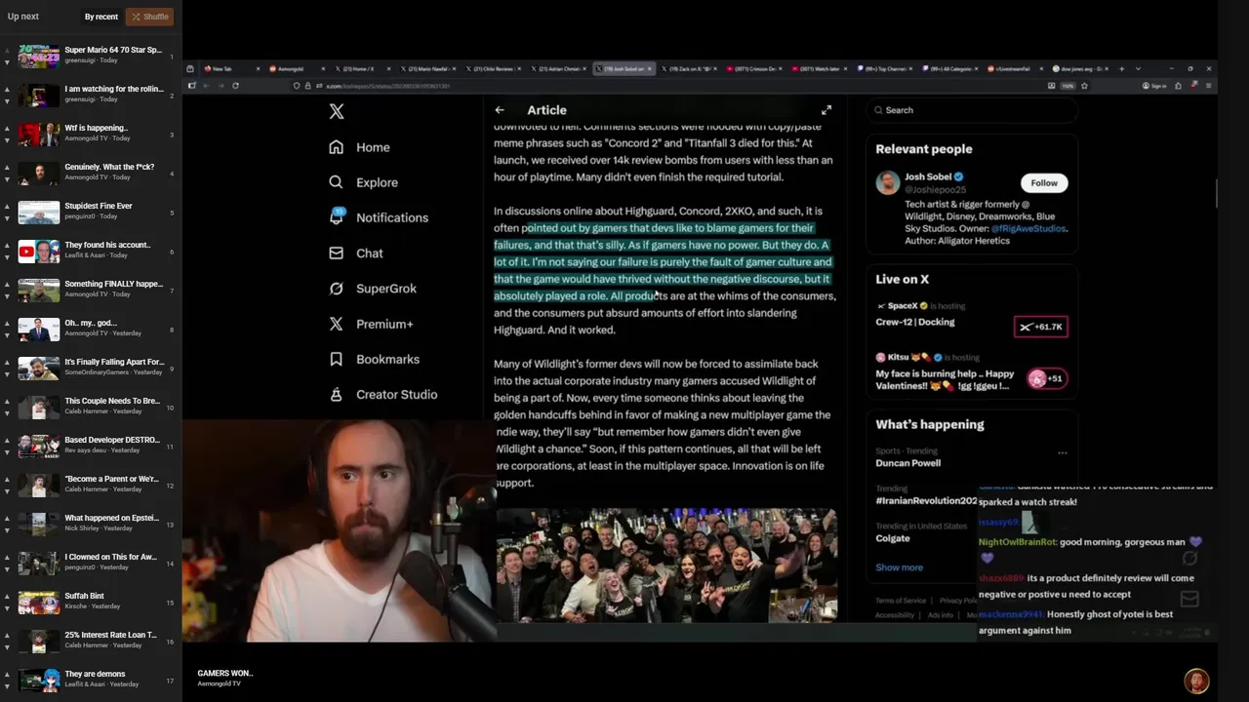Open the @fRigAweStudios link

pos(1028,228)
